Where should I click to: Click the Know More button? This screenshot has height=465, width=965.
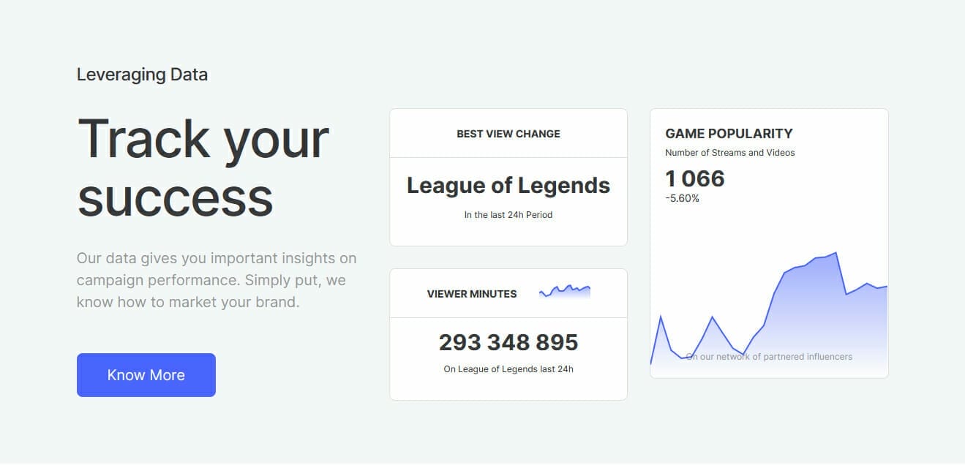coord(146,375)
